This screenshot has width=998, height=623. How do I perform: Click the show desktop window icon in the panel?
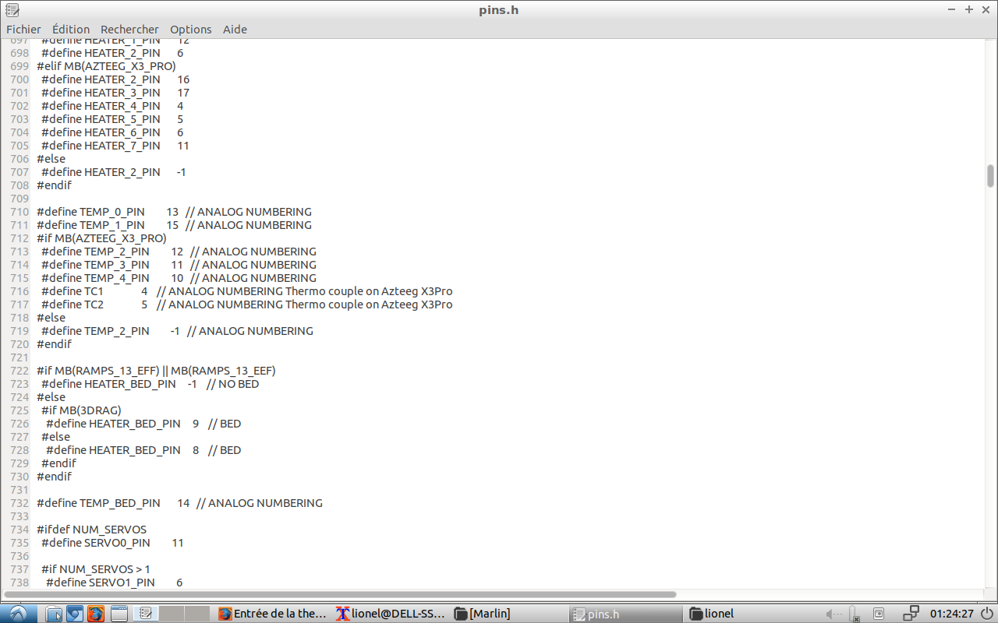pos(119,614)
